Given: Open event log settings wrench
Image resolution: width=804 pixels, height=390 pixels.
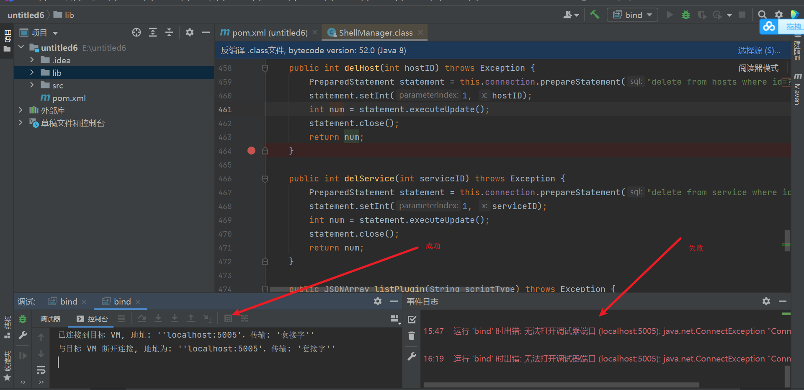Looking at the screenshot, I should pyautogui.click(x=412, y=356).
